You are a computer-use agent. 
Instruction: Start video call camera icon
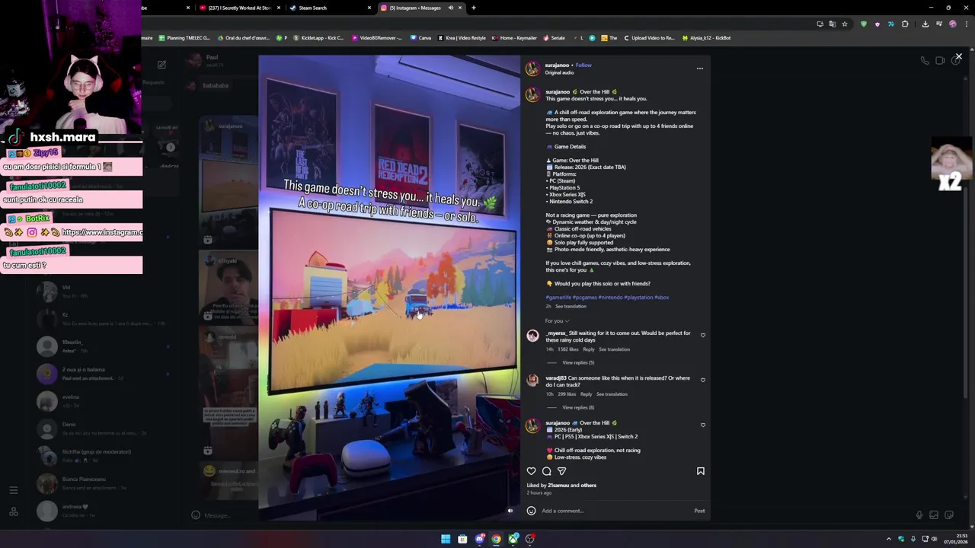[940, 61]
